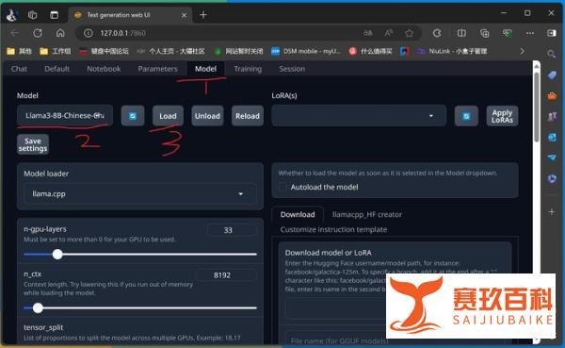Open sidebar paper plane icon
Screen dimensions: 565x348
pyautogui.click(x=552, y=157)
